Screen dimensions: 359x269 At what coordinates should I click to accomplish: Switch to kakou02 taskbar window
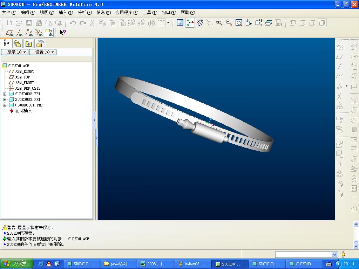tap(193, 264)
